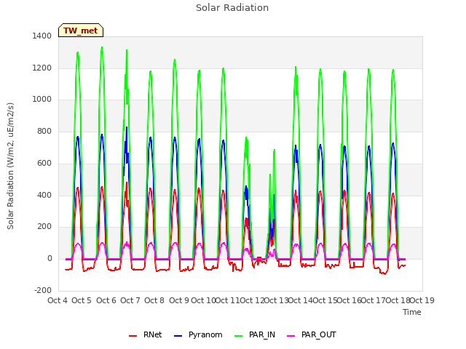Select the blue Pyranom legend swatch

point(178,336)
